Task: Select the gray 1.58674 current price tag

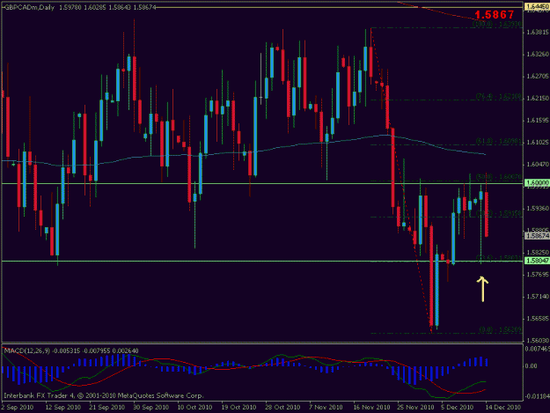Action: (537, 236)
